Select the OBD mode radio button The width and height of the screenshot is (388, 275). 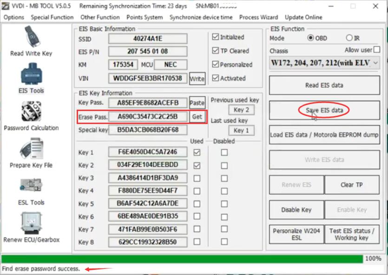click(x=310, y=38)
